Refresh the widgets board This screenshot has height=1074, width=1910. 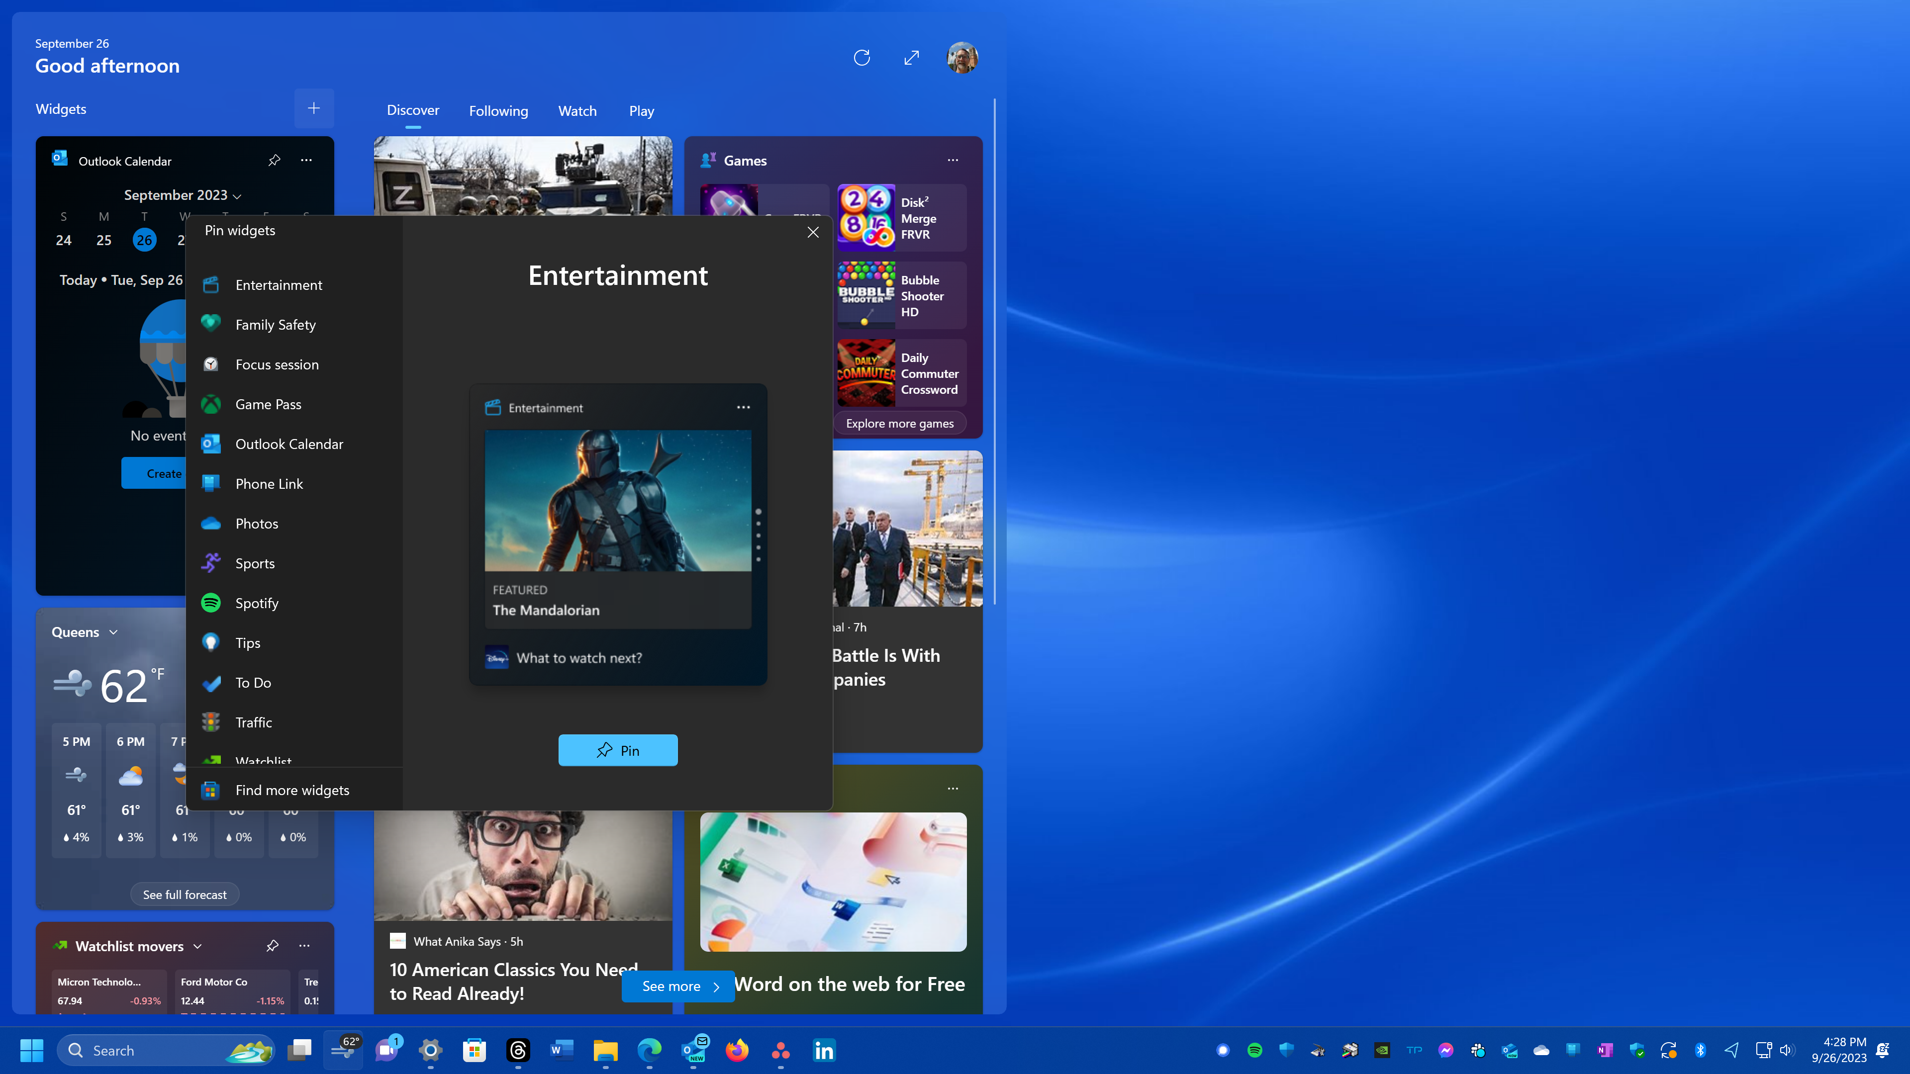coord(861,57)
